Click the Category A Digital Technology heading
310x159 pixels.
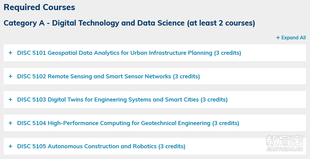[129, 23]
